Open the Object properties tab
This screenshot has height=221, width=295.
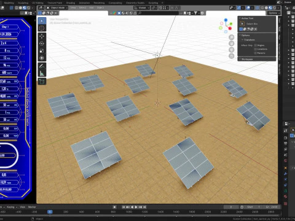pyautogui.click(x=286, y=168)
